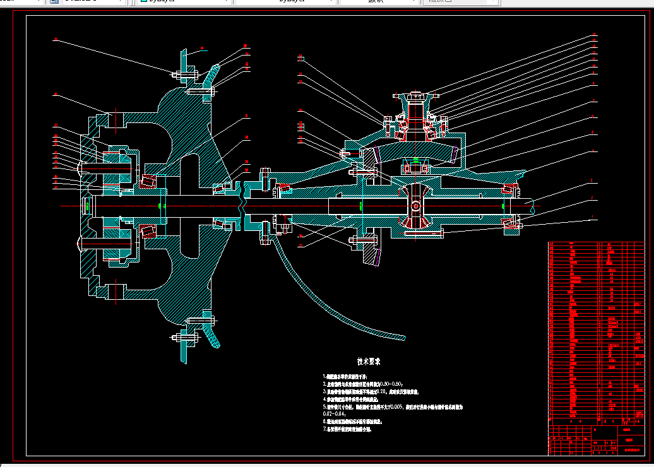Select requirement line 2 containing 0.30-0.50

(363, 384)
